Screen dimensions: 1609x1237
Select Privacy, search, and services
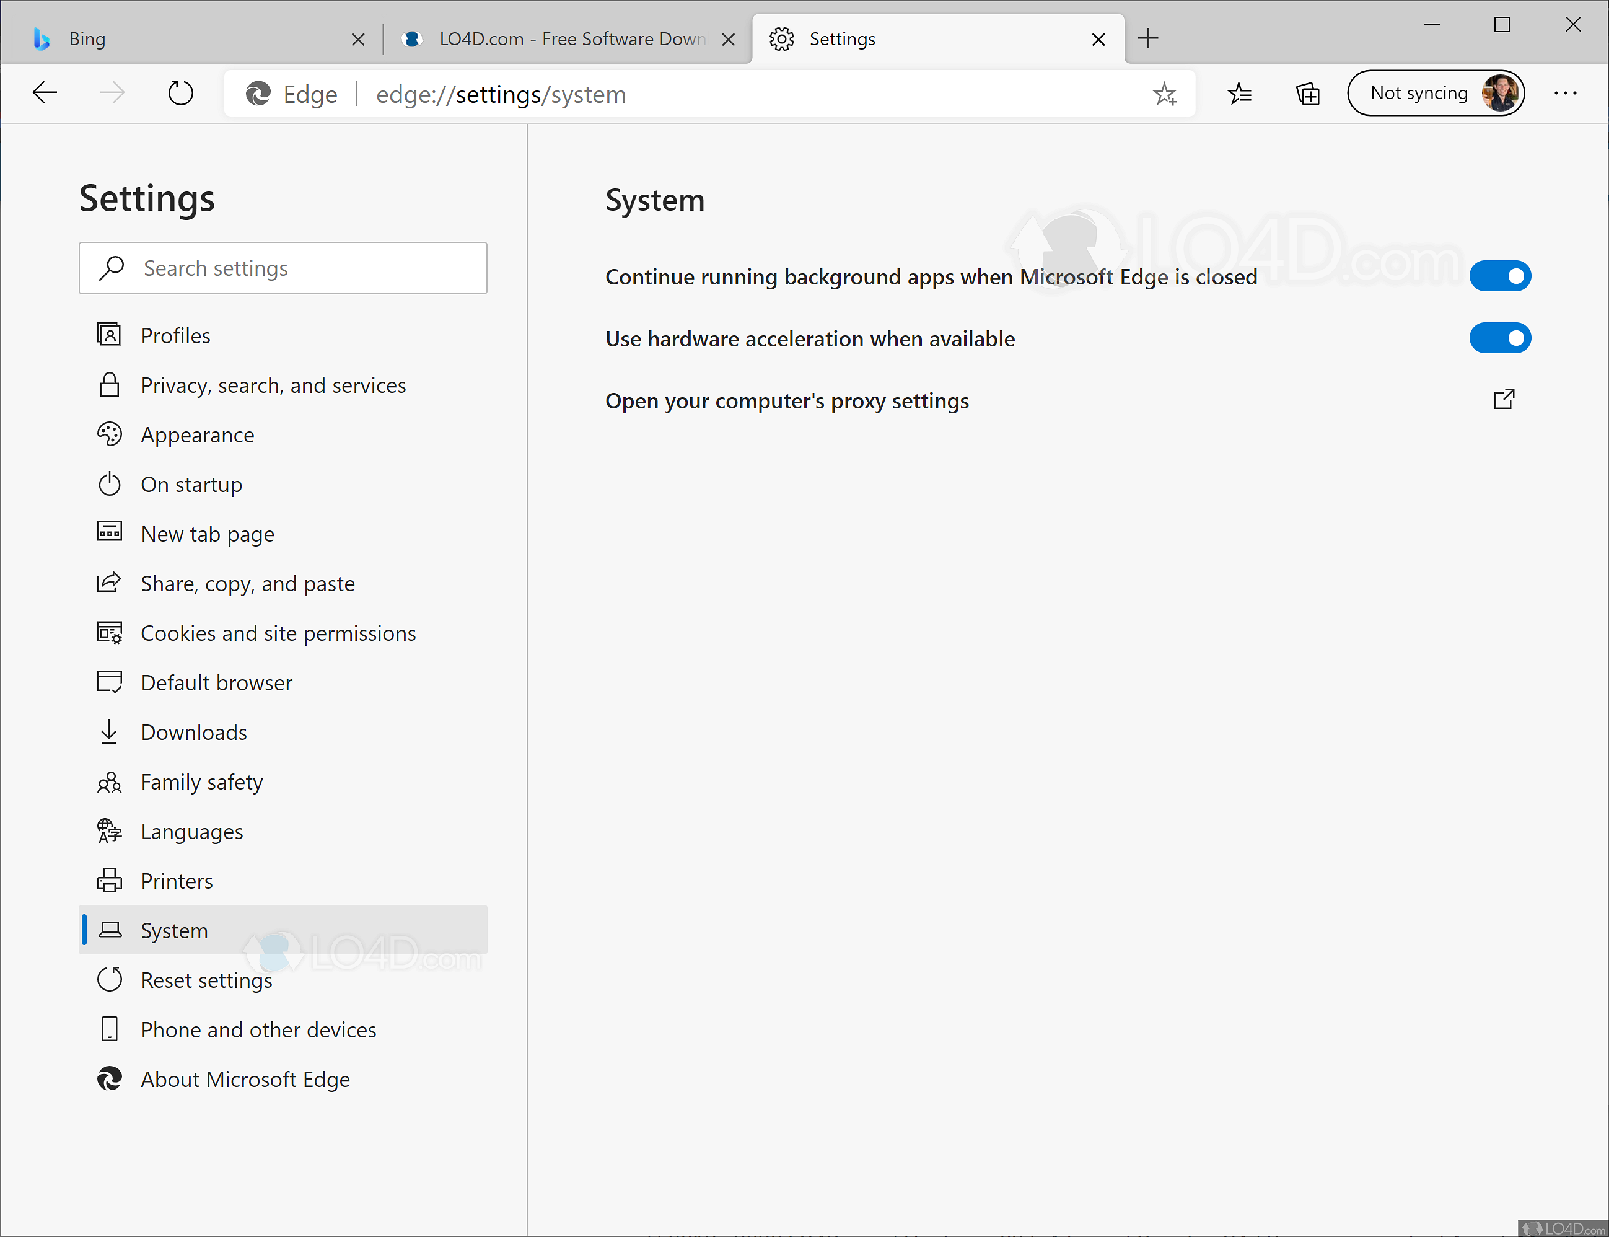pyautogui.click(x=273, y=385)
